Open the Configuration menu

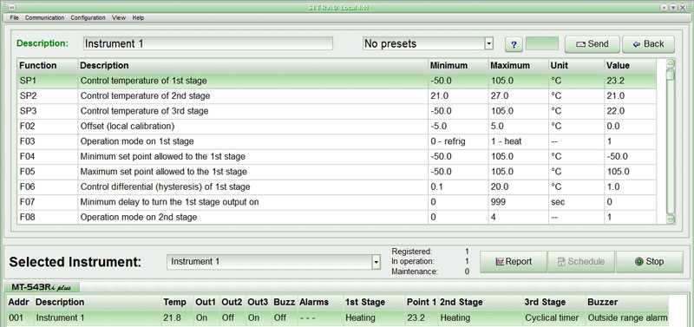(88, 17)
